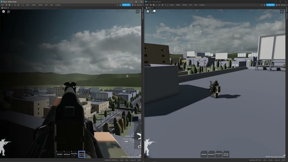Click the circular icon just right of Collaborate, left window

click(x=133, y=5)
